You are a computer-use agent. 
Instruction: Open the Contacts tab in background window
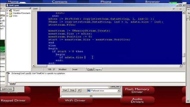point(59,1)
